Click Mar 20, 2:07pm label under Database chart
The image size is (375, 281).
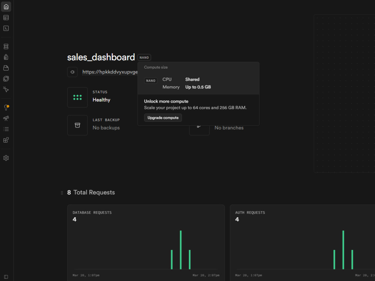206,275
